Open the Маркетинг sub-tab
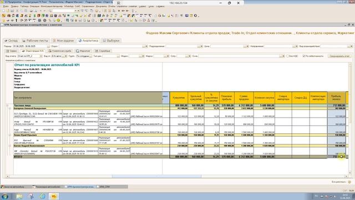This screenshot has height=200, width=355. click(x=83, y=51)
